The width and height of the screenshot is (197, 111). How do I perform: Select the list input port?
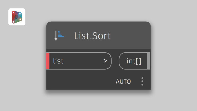click(79, 61)
